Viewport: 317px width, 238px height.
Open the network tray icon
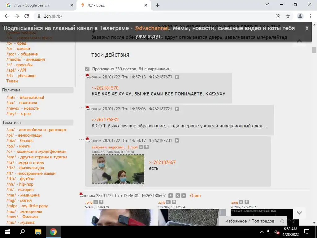click(x=270, y=232)
